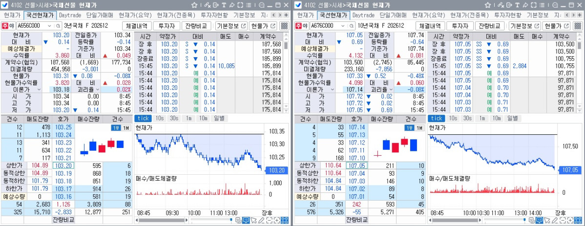Image resolution: width=585 pixels, height=226 pixels.
Task: Click the zoom-out frame icon under left chart
Action: pyautogui.click(x=269, y=220)
